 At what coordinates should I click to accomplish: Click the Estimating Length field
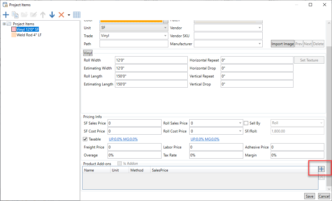[151, 84]
